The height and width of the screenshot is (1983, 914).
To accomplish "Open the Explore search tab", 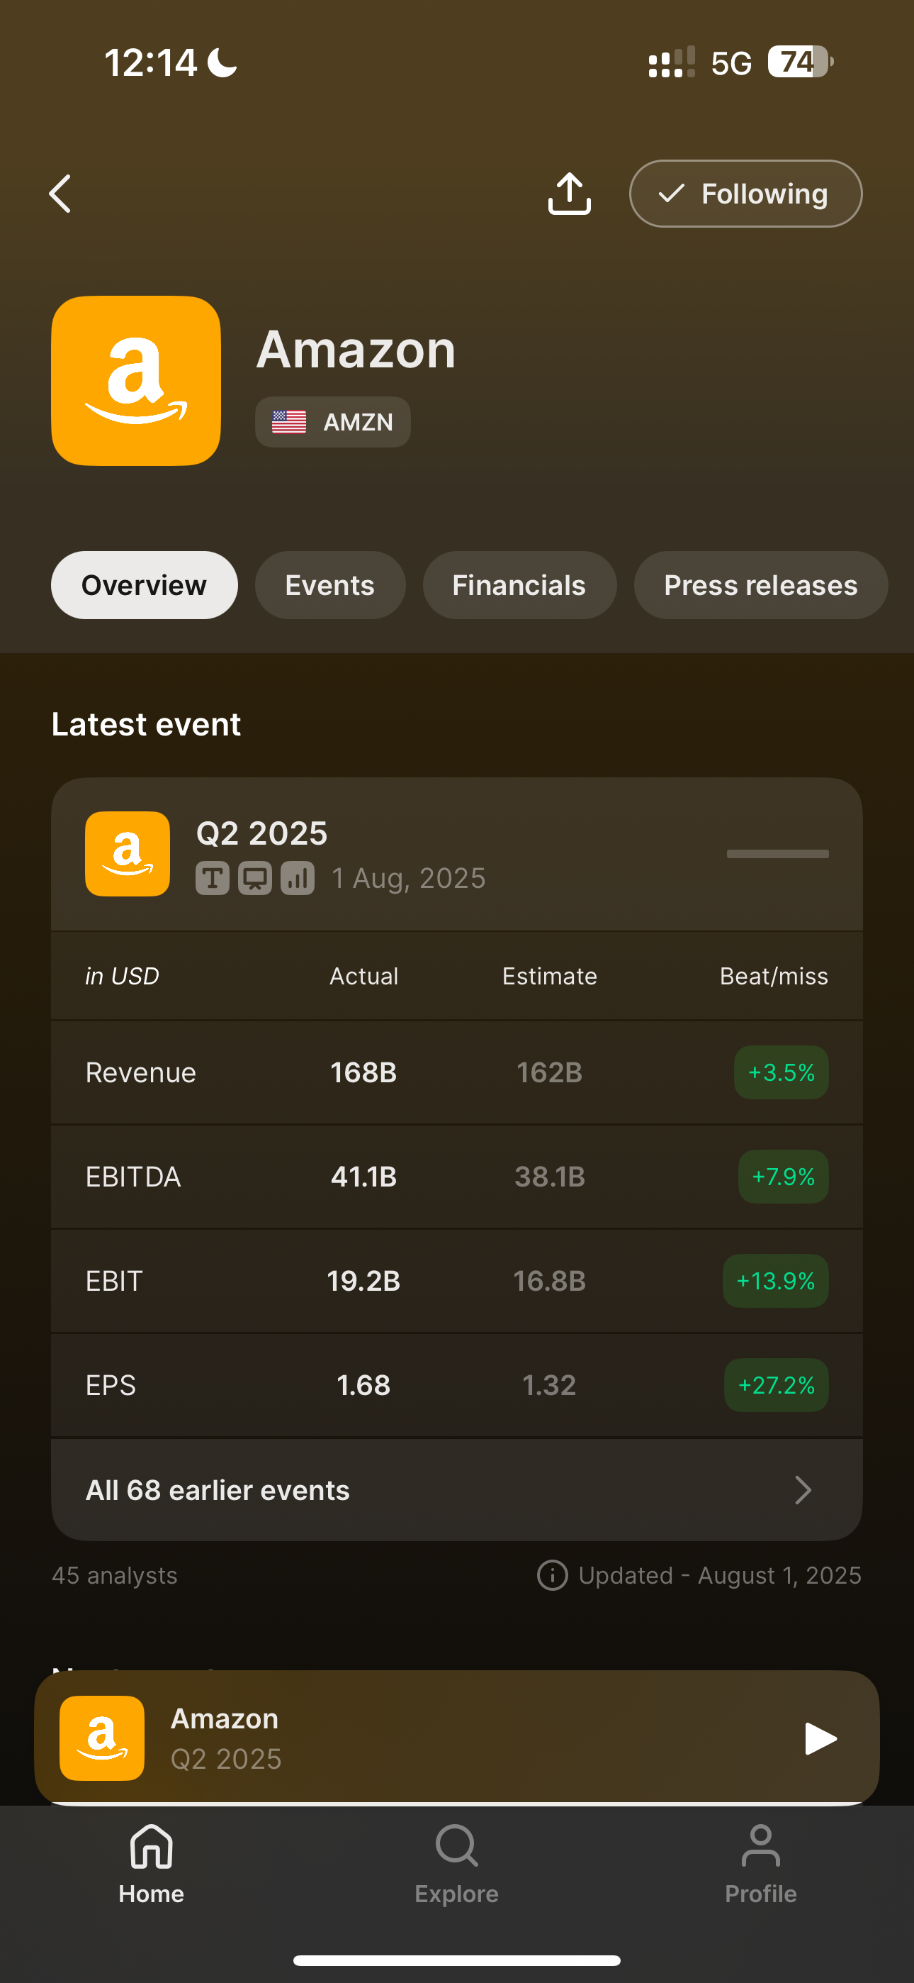I will coord(457,1865).
